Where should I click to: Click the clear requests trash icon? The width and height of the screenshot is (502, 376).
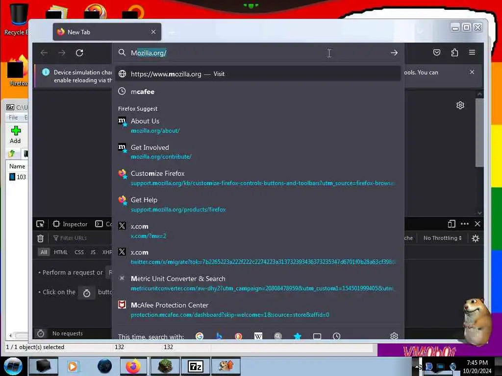(40, 238)
